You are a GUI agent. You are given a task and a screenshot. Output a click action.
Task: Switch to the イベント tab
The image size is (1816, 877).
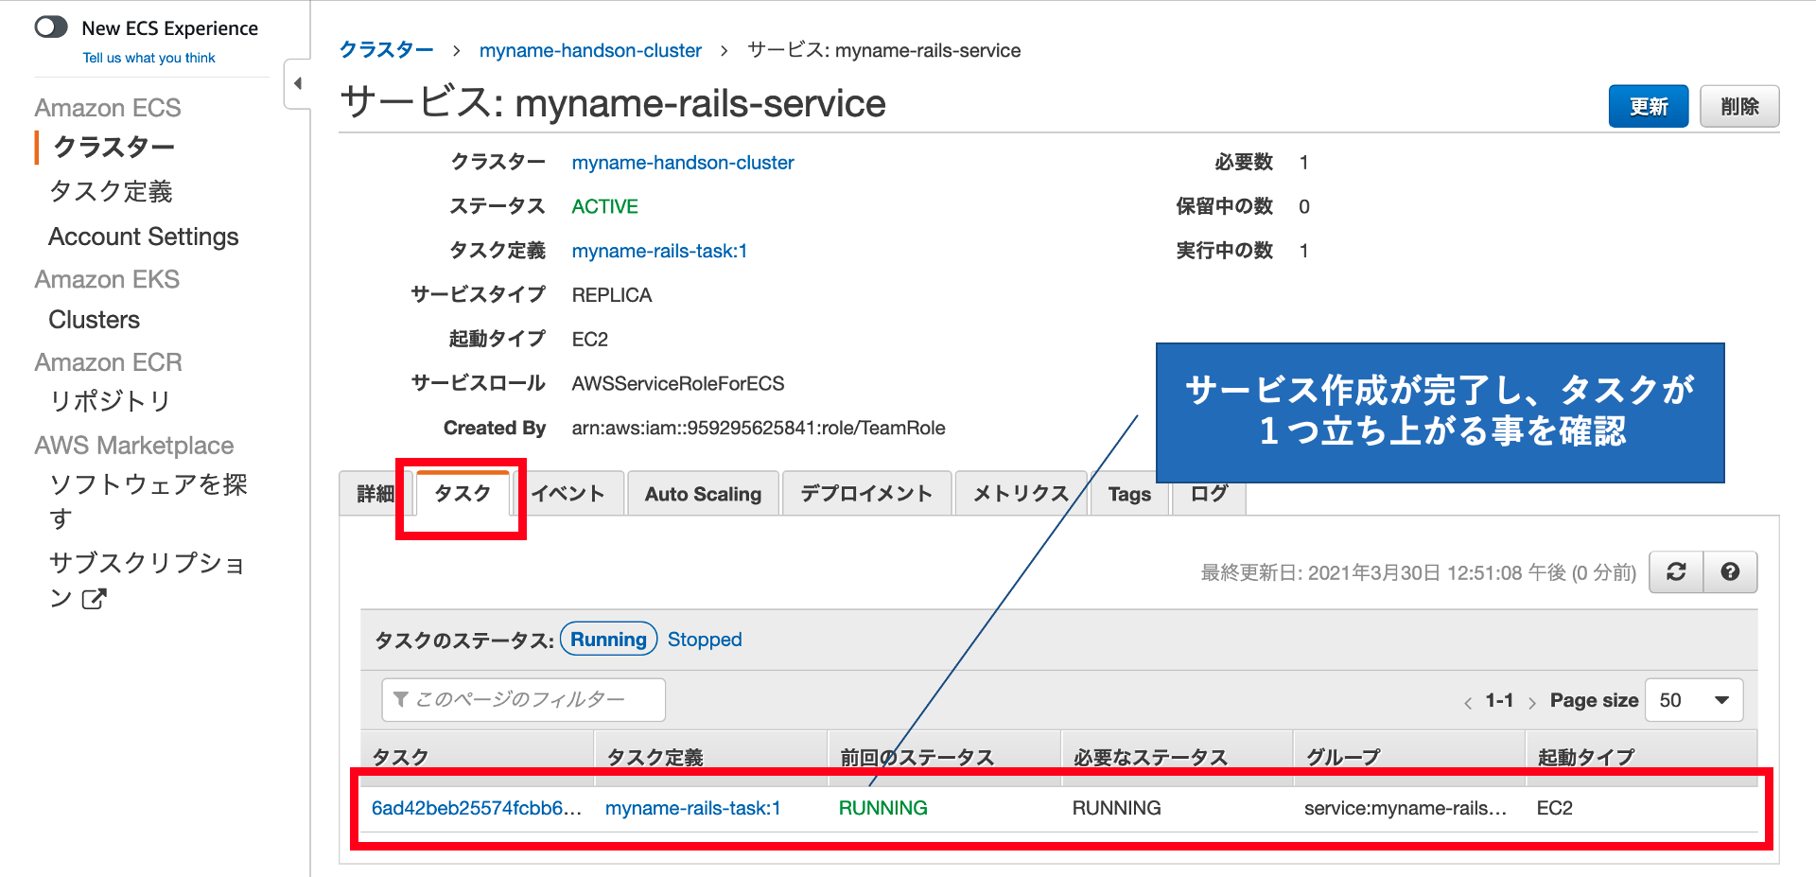coord(567,494)
